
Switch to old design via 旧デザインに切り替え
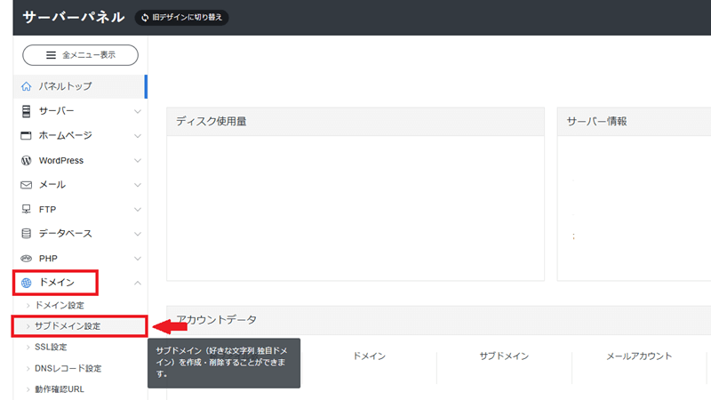point(181,18)
